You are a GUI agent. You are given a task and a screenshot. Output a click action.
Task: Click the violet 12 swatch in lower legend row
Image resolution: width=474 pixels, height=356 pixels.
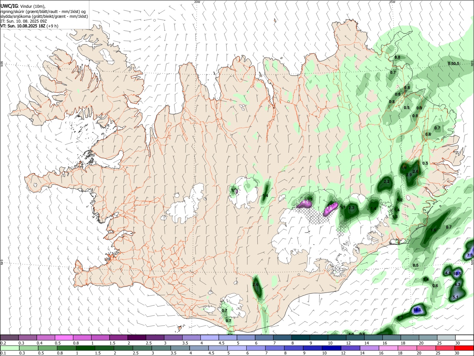click(351, 348)
